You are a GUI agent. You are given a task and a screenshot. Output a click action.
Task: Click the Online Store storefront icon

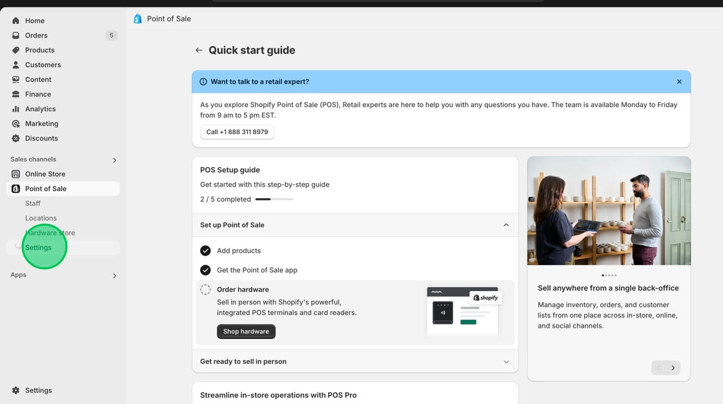tap(15, 174)
